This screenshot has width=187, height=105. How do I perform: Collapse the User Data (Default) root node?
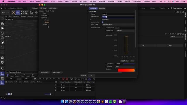tap(40, 11)
